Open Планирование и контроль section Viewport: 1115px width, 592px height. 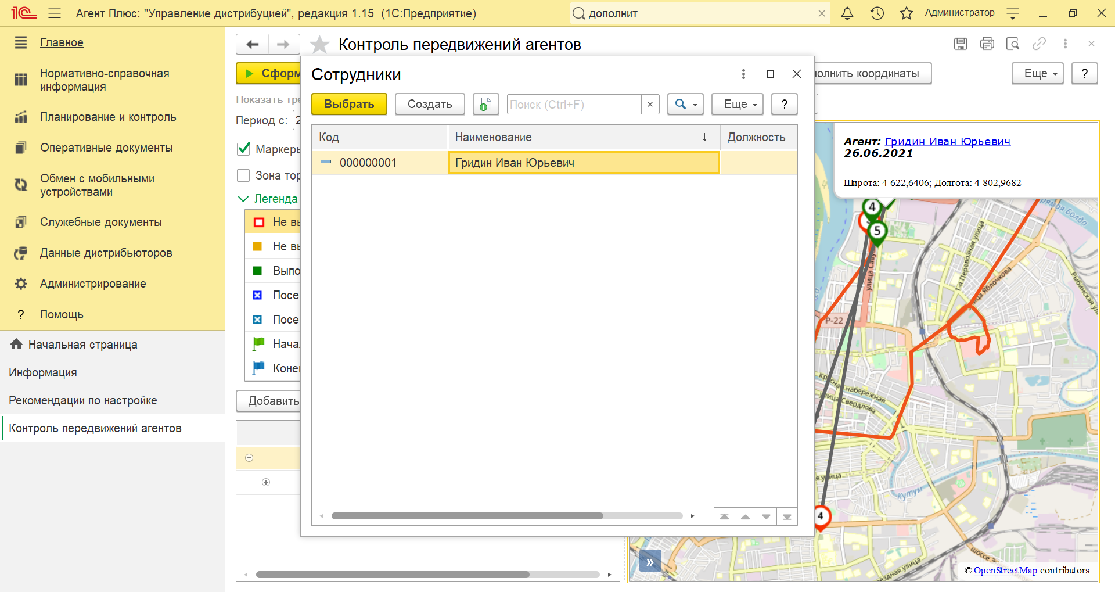[x=108, y=117]
